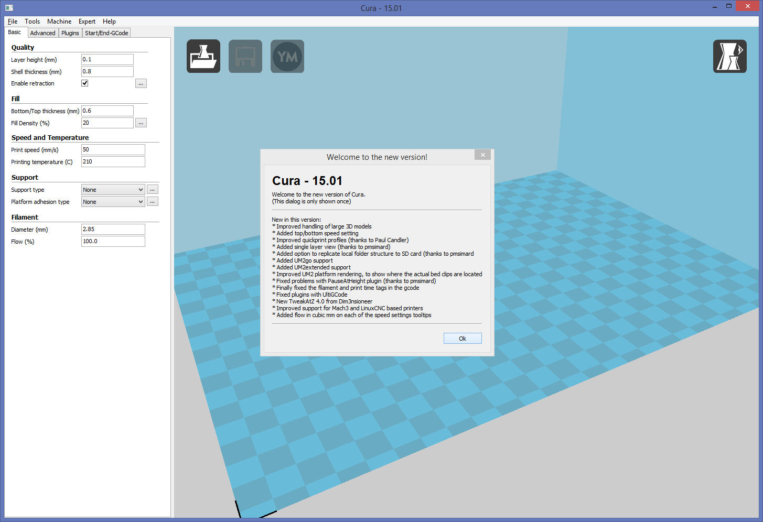The image size is (763, 522).
Task: Click the Speed and Temperature section header
Action: (50, 137)
